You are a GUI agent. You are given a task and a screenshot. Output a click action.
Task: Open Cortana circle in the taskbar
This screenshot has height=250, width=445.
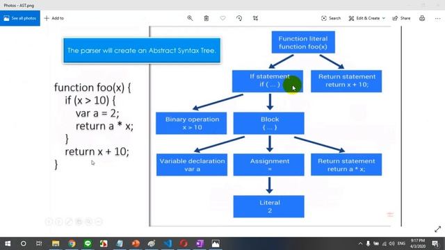tap(23, 244)
